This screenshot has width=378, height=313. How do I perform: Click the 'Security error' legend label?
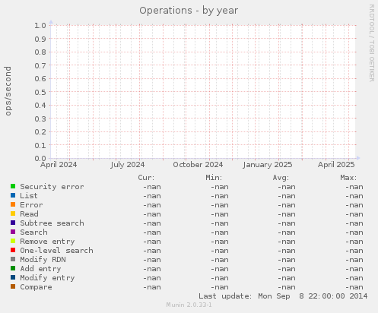click(x=52, y=187)
